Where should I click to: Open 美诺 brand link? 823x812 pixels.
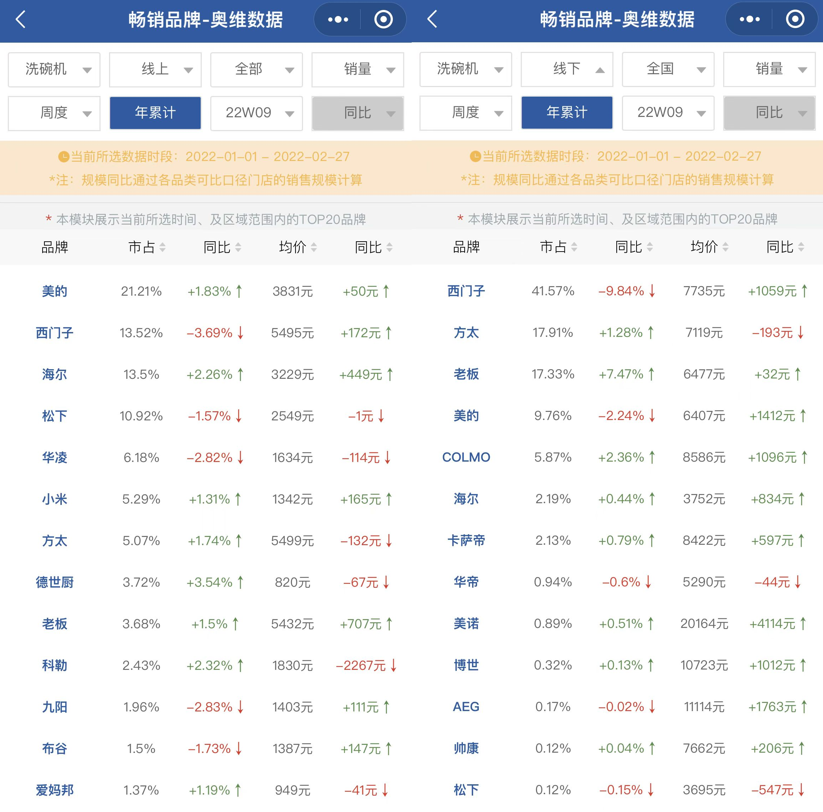[466, 624]
